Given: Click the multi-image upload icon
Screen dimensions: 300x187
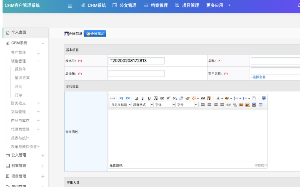Looking at the screenshot, I should [x=247, y=105].
